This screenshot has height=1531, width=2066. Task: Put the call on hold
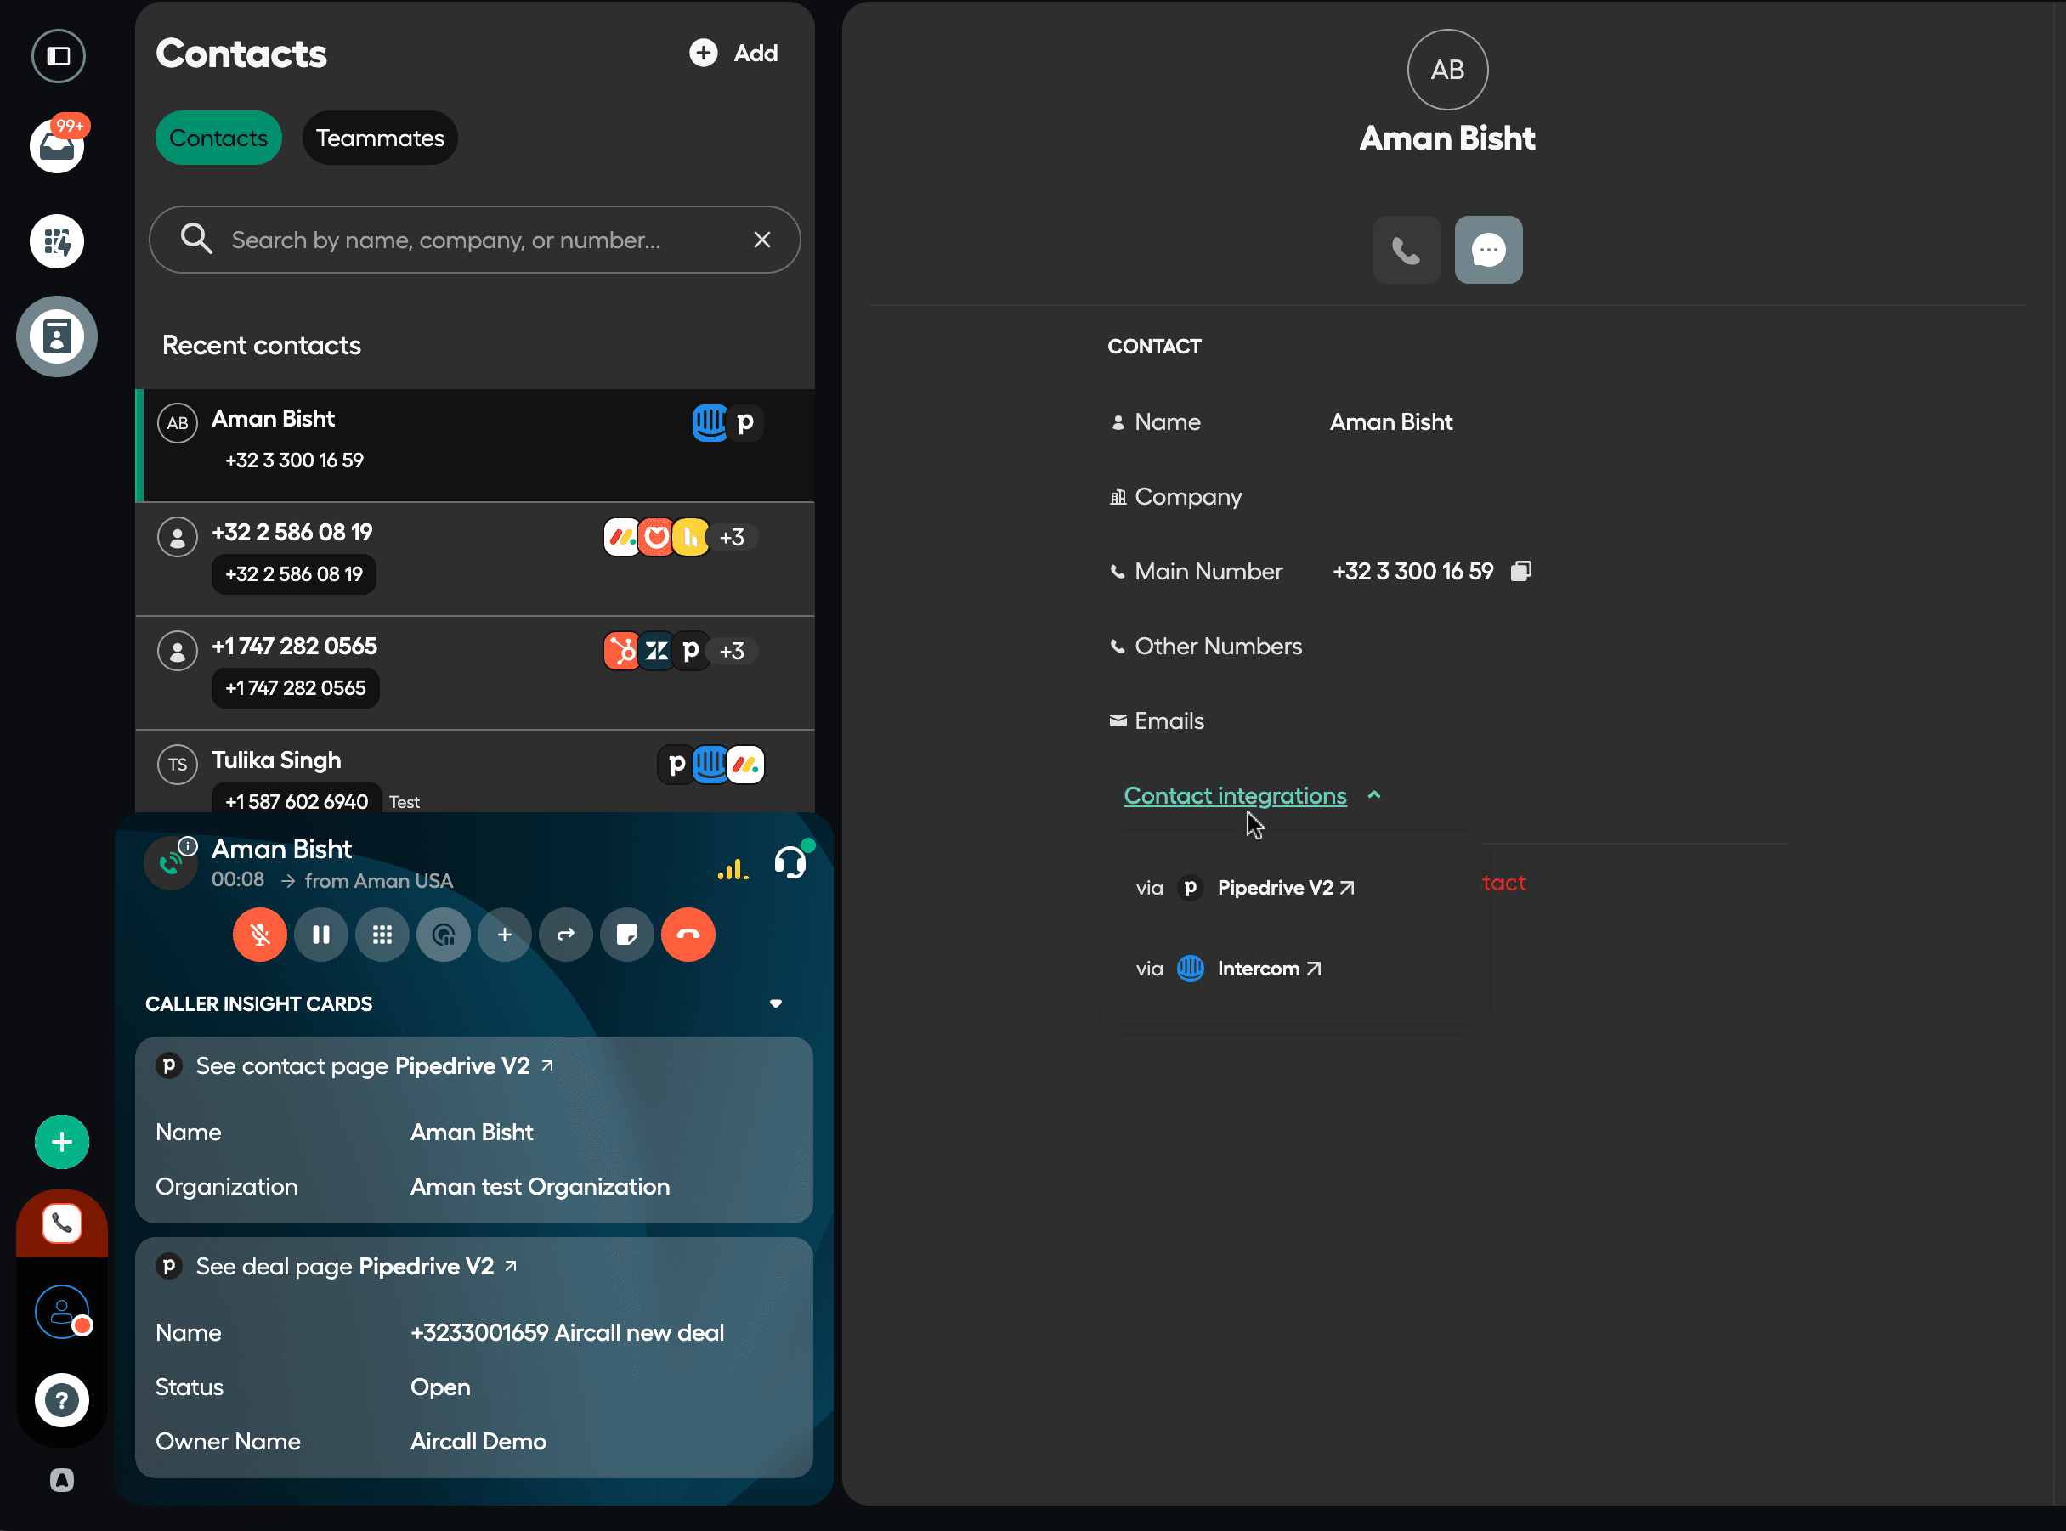pyautogui.click(x=320, y=935)
